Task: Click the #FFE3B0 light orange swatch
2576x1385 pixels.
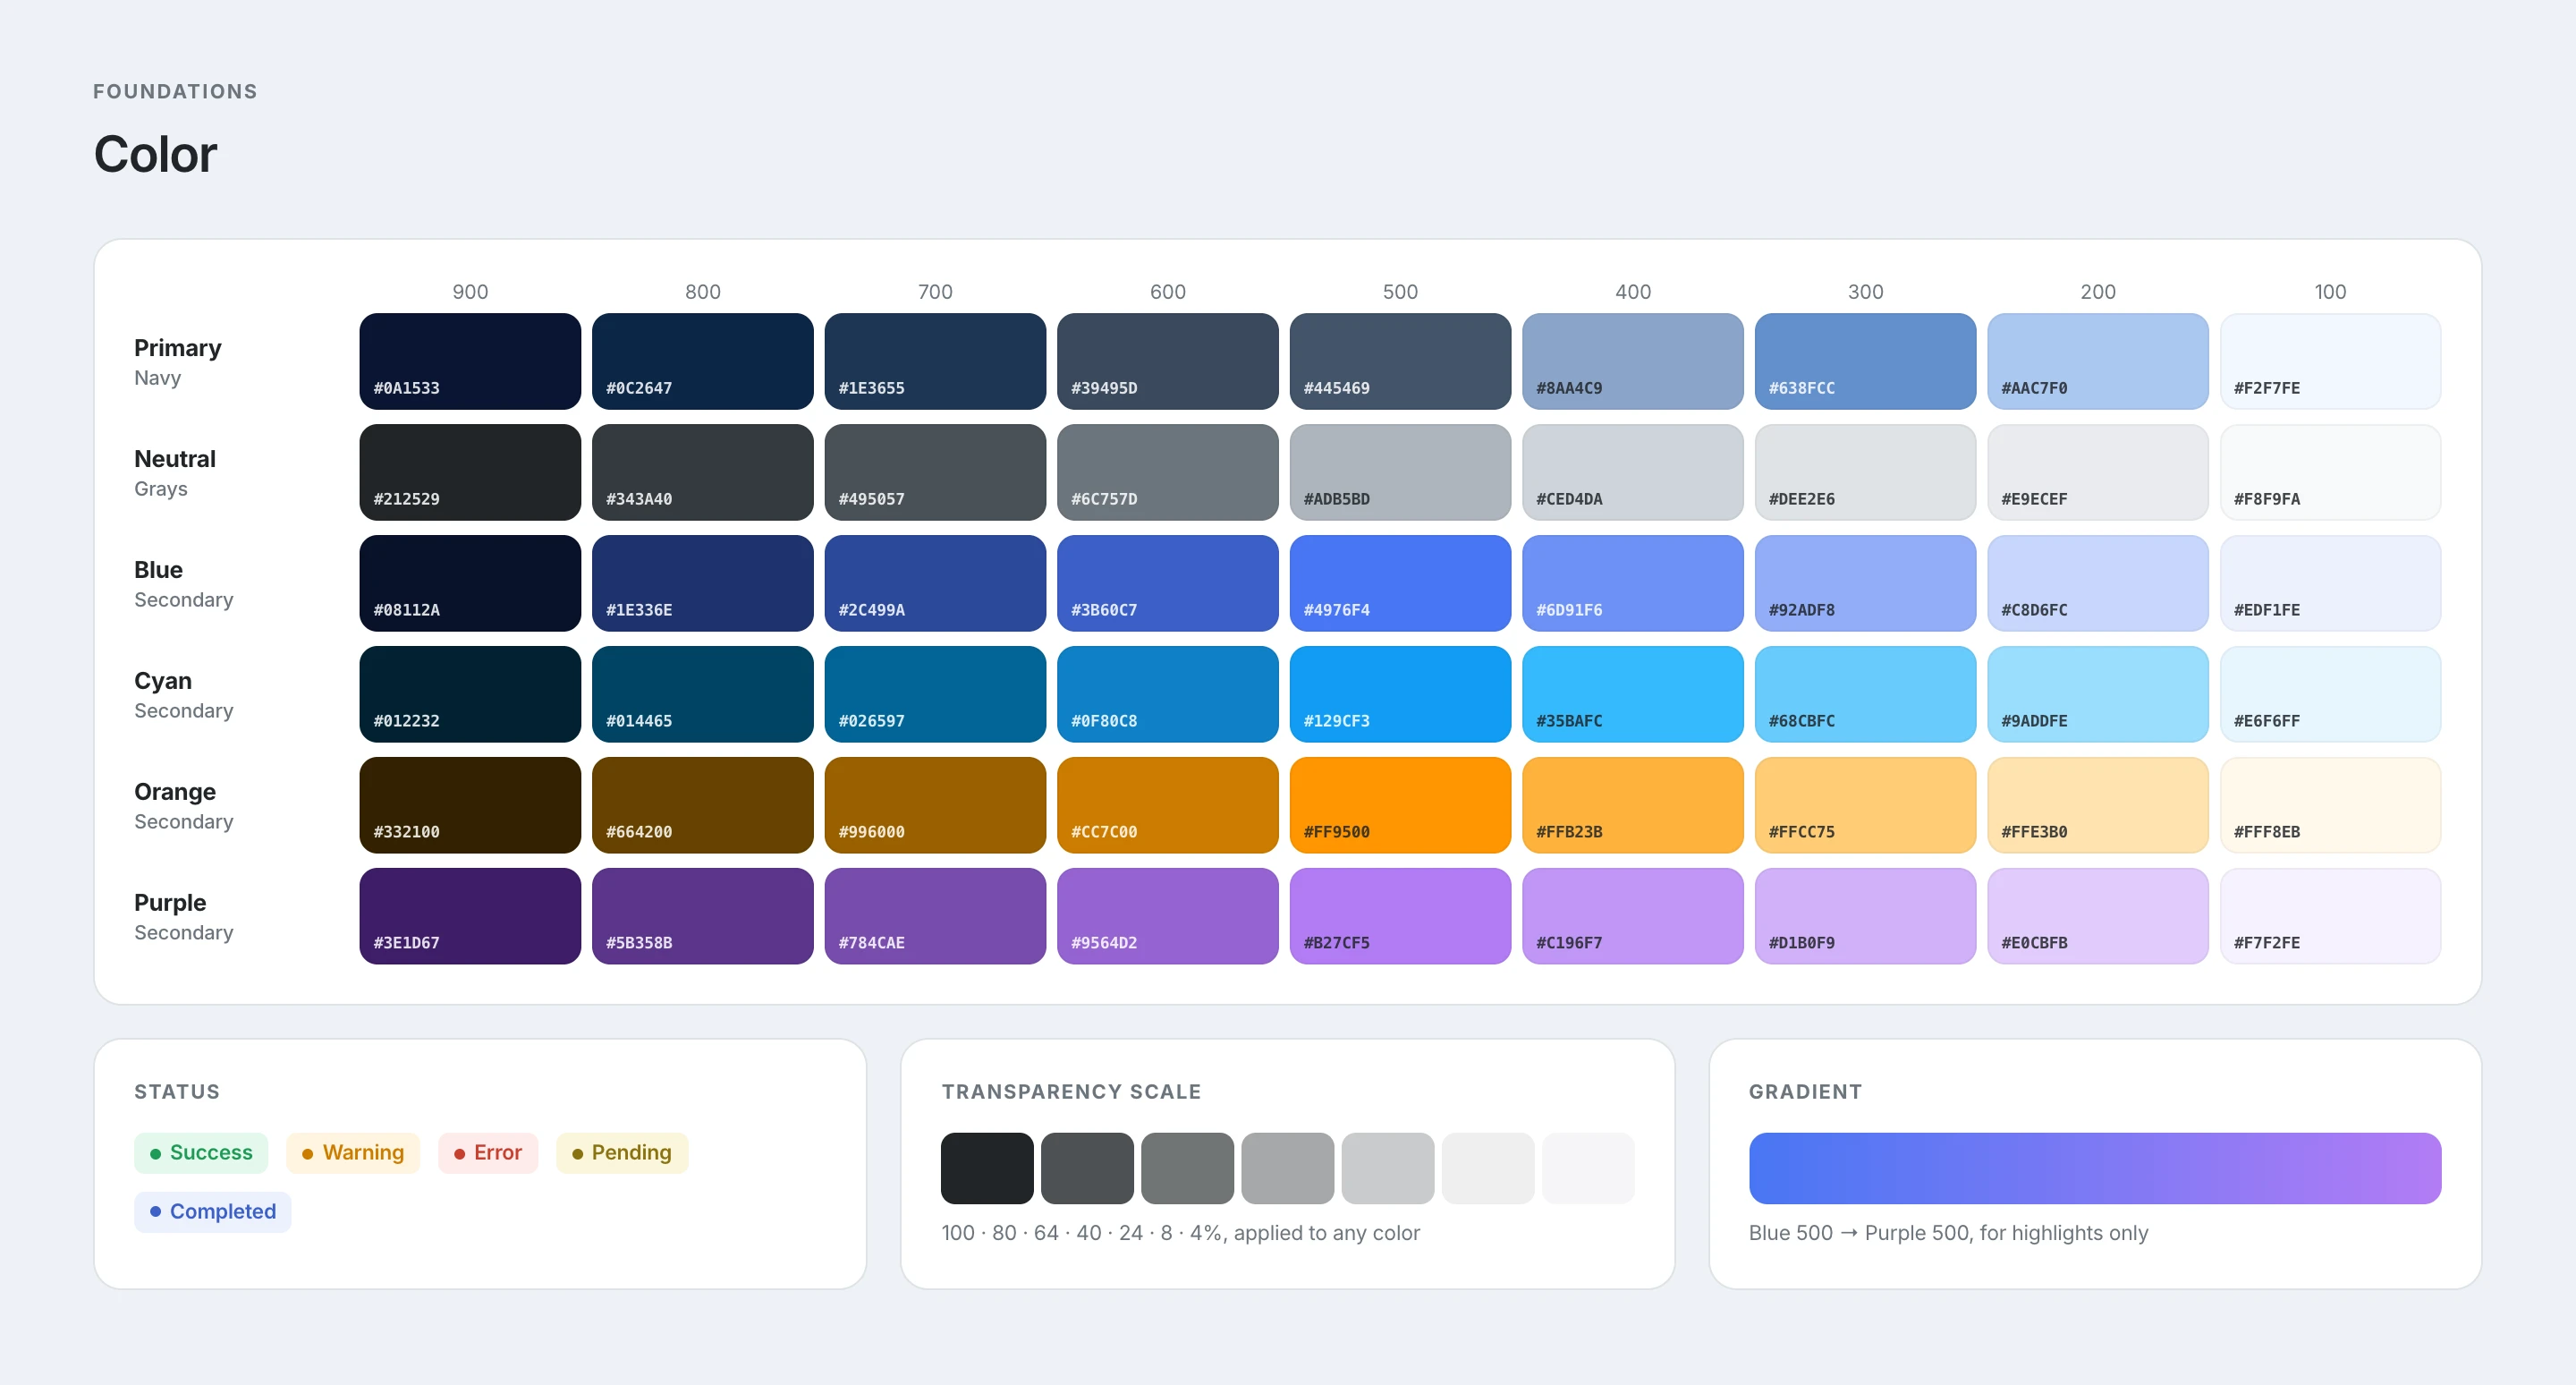Action: (x=2097, y=805)
